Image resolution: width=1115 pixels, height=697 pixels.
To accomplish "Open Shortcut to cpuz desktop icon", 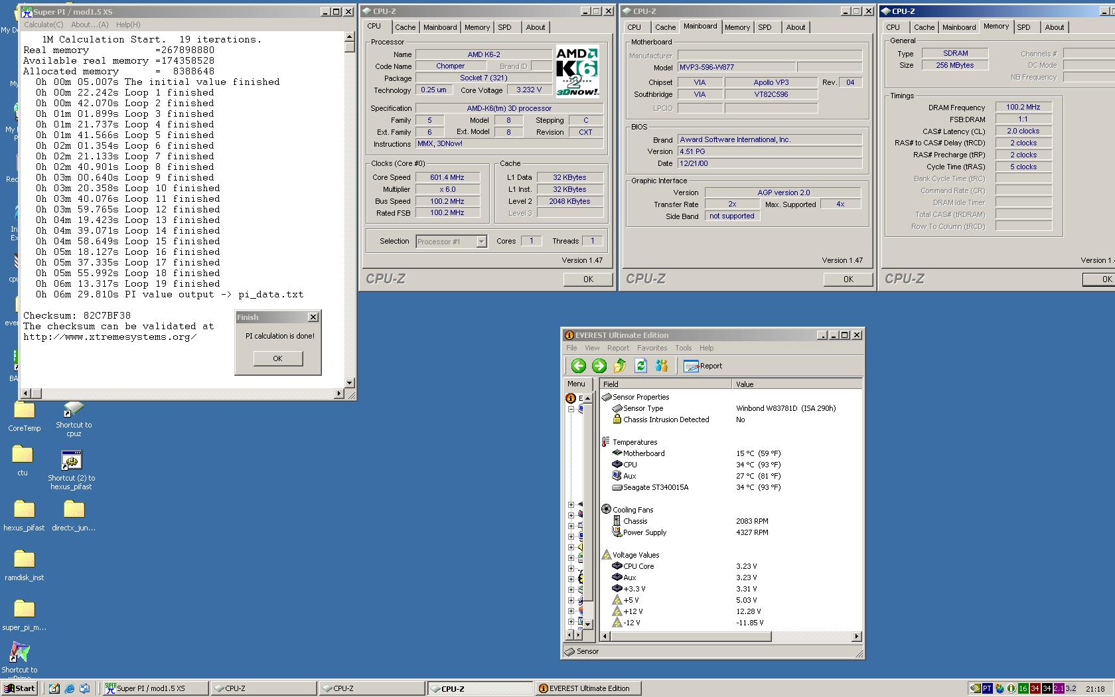I will pyautogui.click(x=74, y=419).
